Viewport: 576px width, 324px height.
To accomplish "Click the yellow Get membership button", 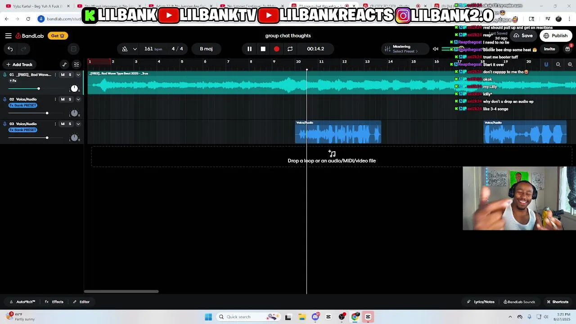I will pyautogui.click(x=58, y=36).
